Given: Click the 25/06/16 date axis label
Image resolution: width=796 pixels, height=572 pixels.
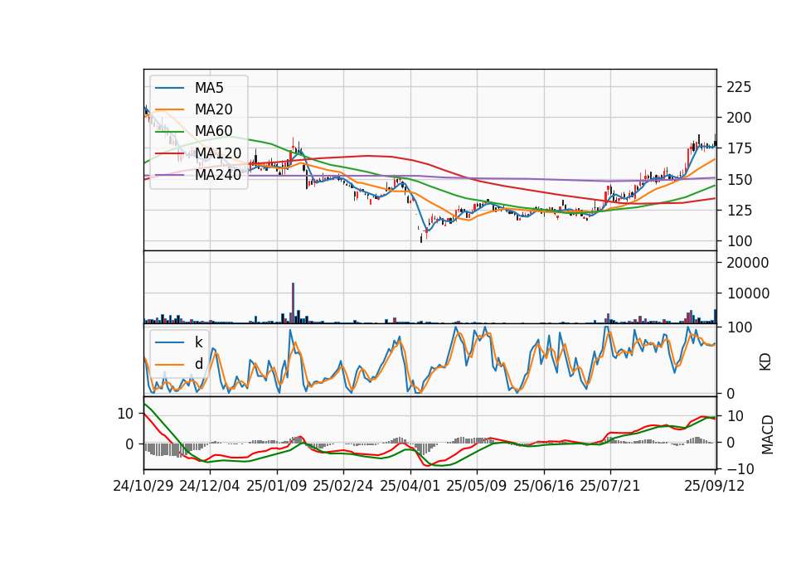Looking at the screenshot, I should point(543,486).
